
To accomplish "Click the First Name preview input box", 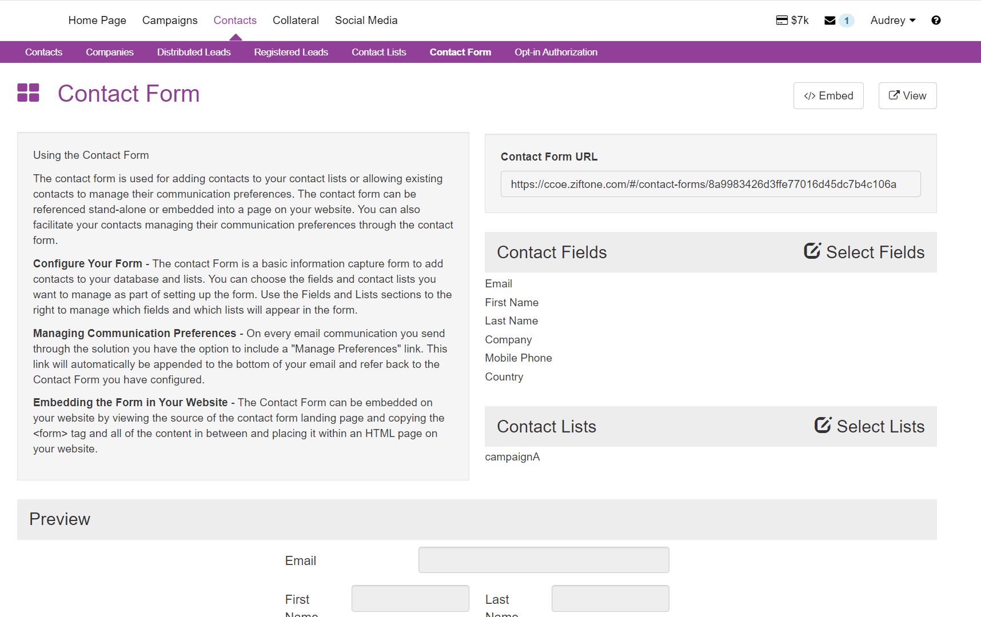I will pos(410,598).
